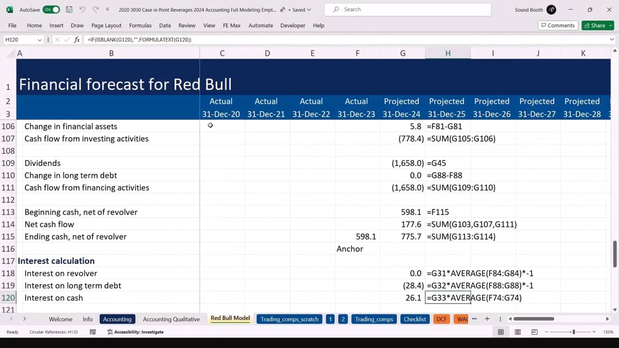This screenshot has height=348, width=619.
Task: Select column G header
Action: pyautogui.click(x=403, y=53)
